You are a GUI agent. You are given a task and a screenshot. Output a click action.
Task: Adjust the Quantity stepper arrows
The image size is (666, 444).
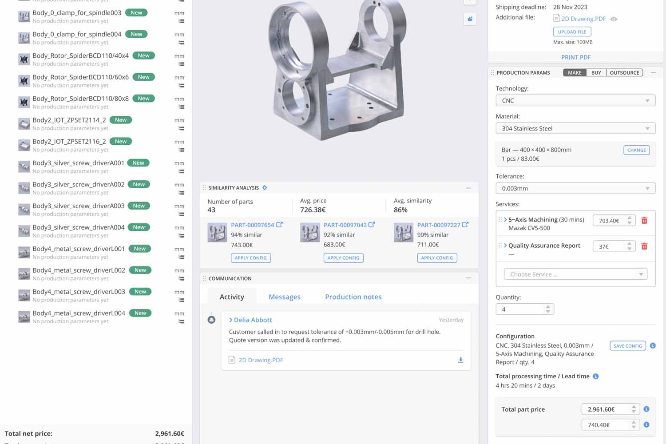coord(548,309)
